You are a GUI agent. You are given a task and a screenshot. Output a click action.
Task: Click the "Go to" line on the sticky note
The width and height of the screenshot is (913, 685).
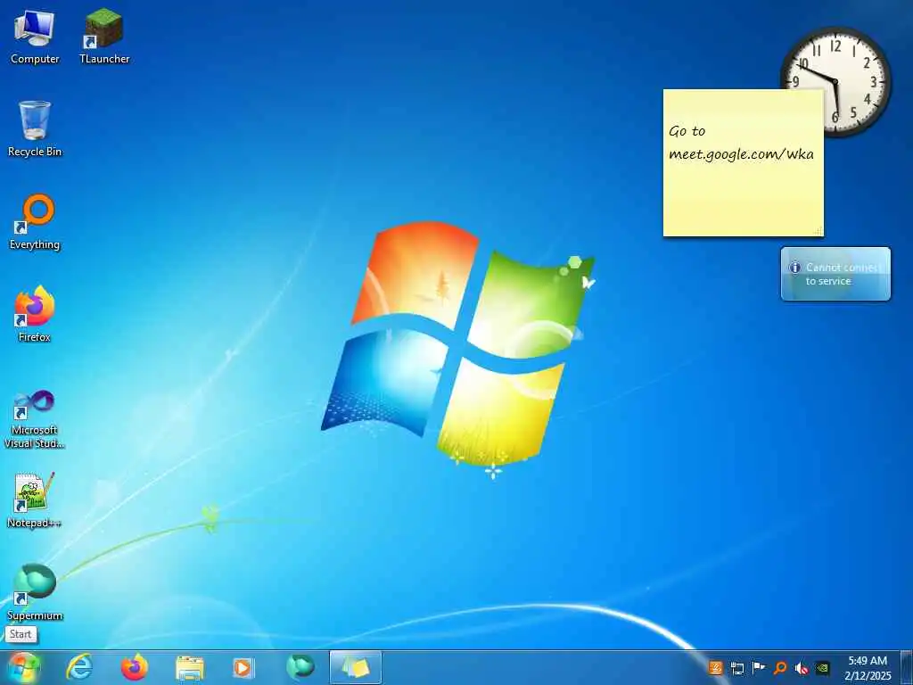(687, 131)
